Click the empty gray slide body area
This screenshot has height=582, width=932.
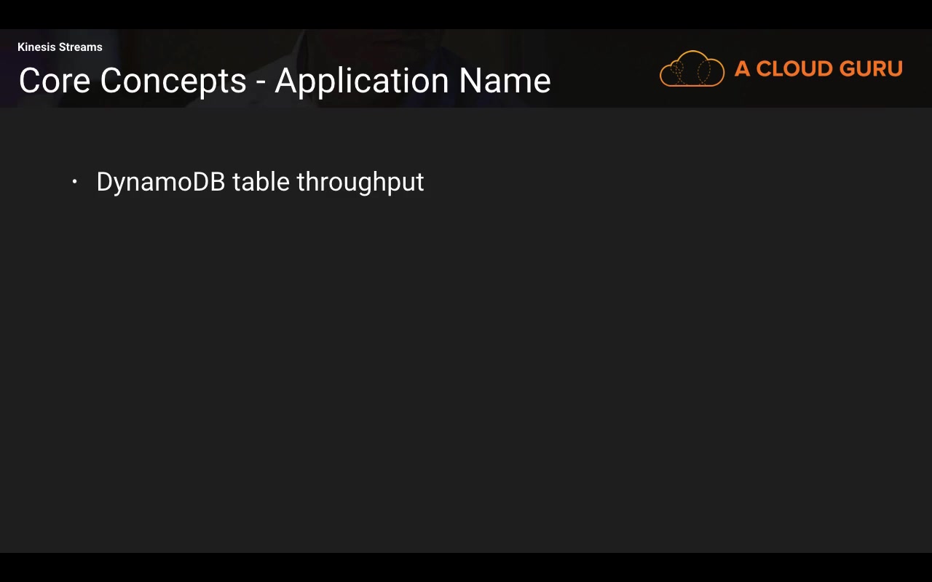click(466, 364)
